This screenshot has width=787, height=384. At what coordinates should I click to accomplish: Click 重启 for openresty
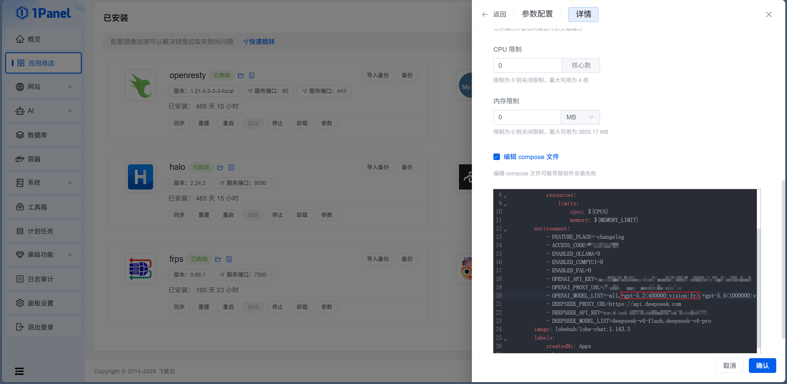228,123
